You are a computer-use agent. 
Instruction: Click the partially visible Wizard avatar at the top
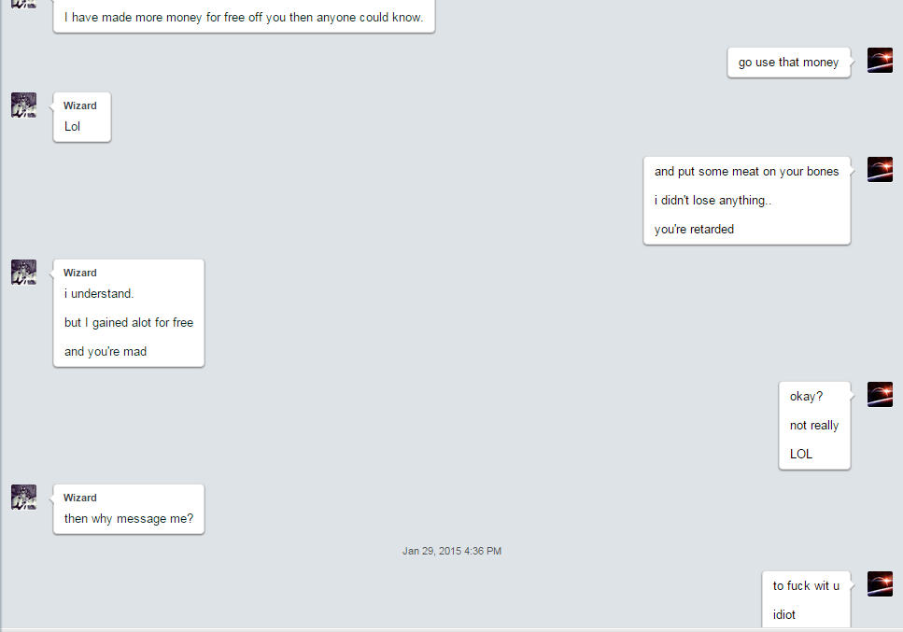point(23,4)
